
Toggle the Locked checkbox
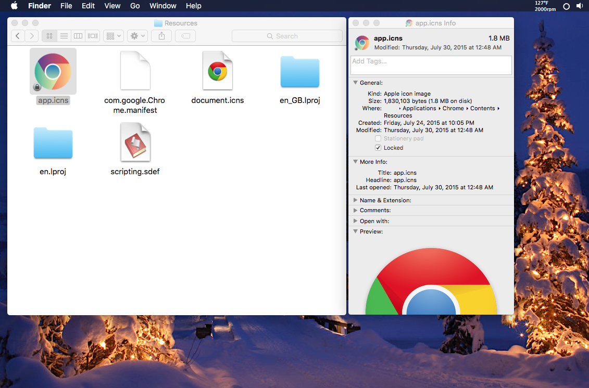tap(378, 148)
